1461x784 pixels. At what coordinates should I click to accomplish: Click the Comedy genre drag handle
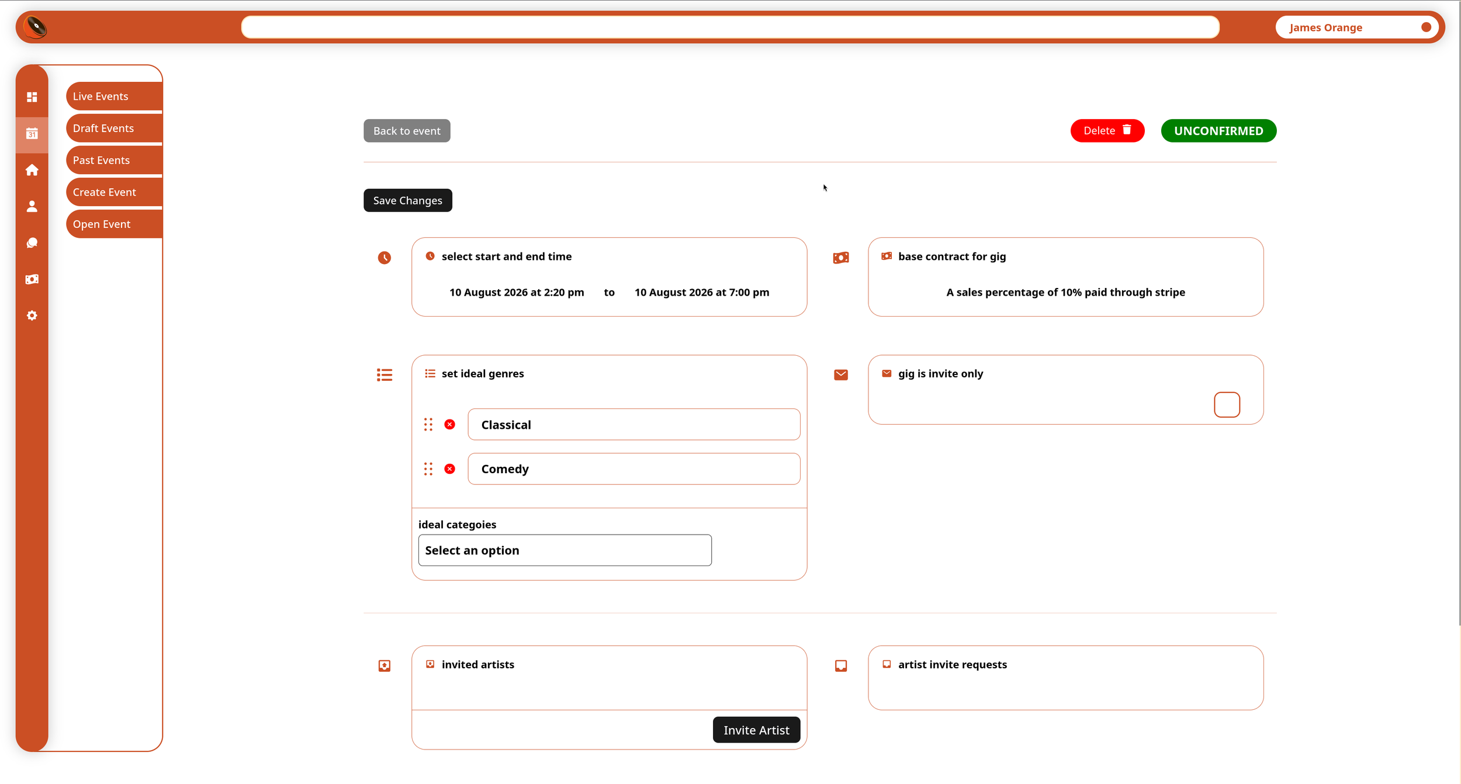[x=428, y=469]
